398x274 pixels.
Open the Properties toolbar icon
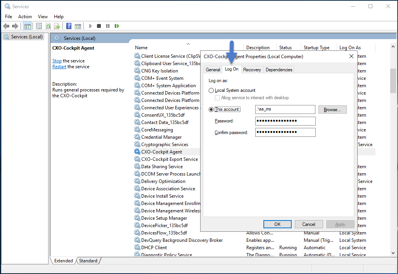pos(39,26)
